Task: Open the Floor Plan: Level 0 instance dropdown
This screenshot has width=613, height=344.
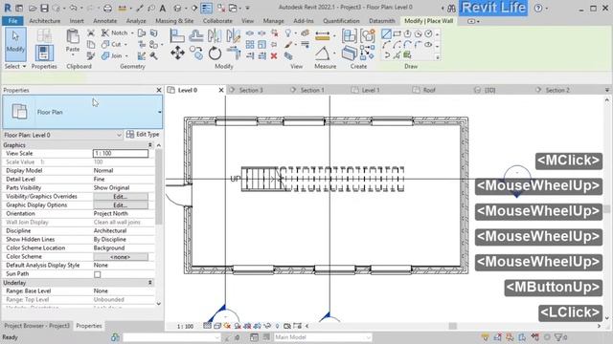Action: point(62,135)
